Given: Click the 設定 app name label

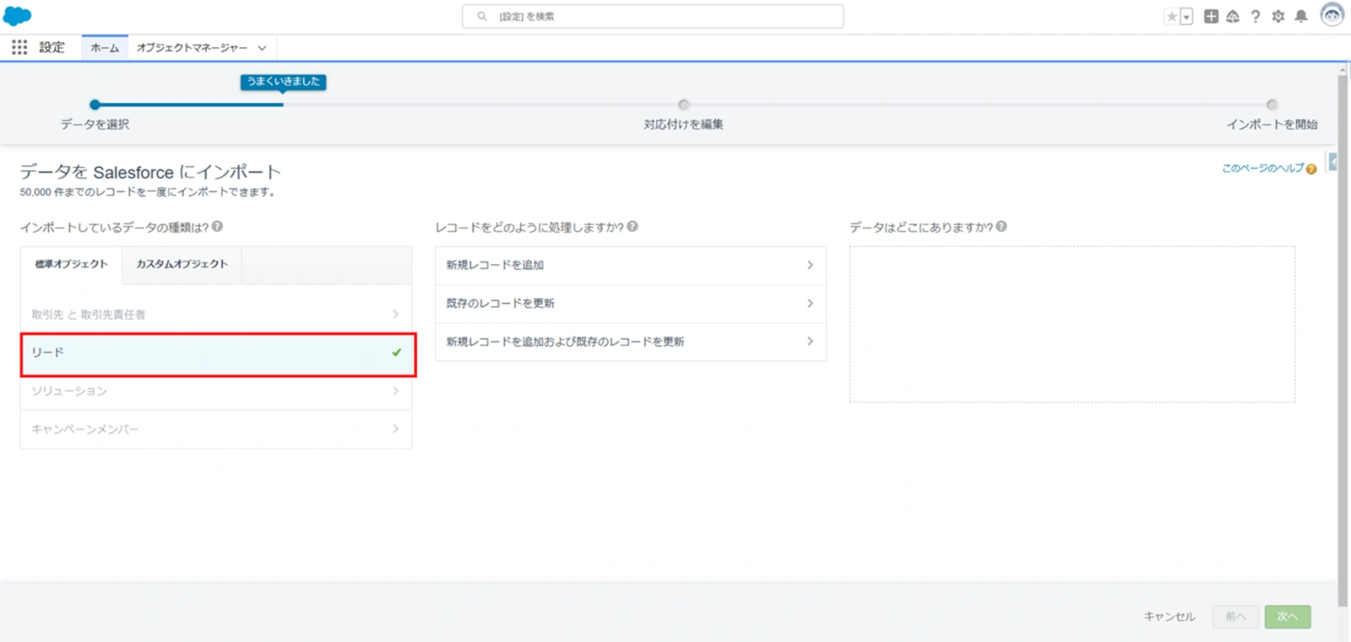Looking at the screenshot, I should [52, 48].
